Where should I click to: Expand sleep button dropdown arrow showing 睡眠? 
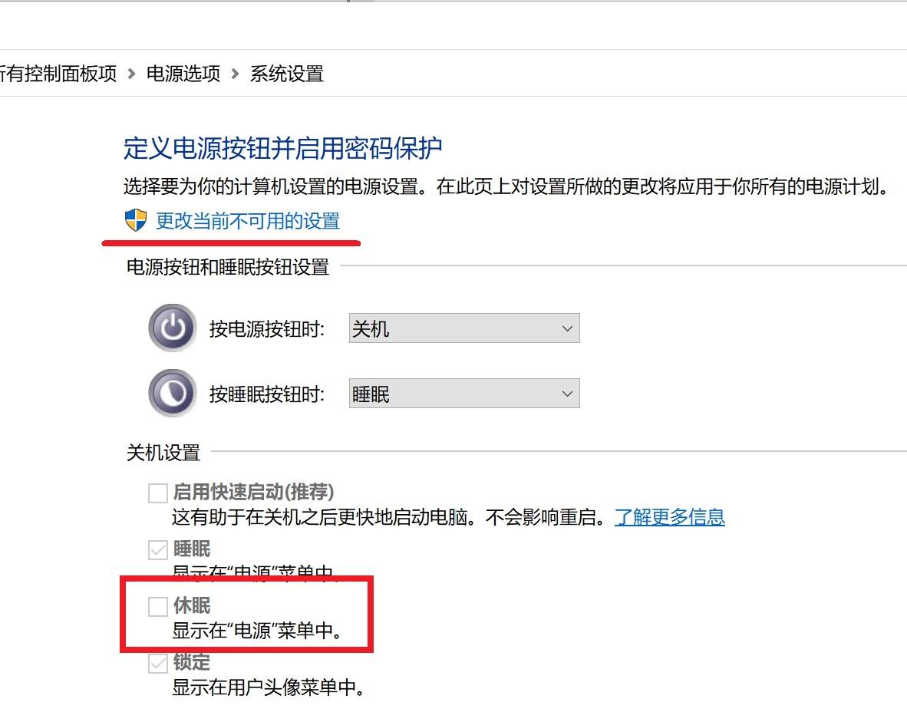[x=567, y=394]
